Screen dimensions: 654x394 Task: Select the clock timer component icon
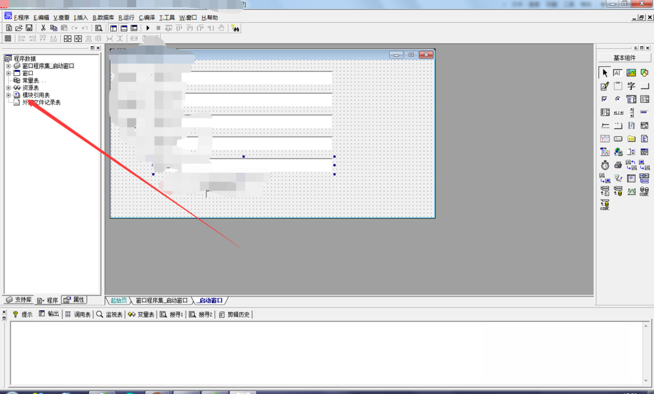tap(604, 165)
